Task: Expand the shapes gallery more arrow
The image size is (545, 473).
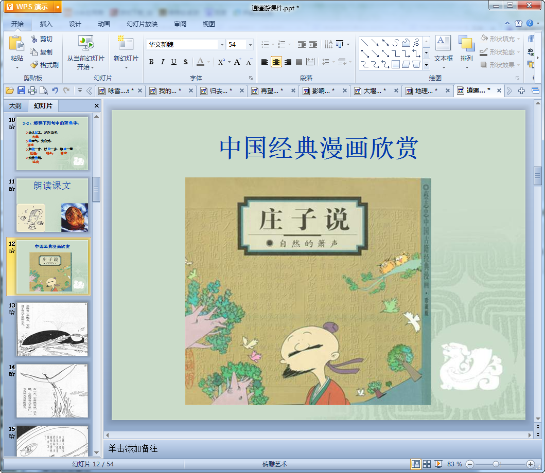Action: [x=427, y=64]
